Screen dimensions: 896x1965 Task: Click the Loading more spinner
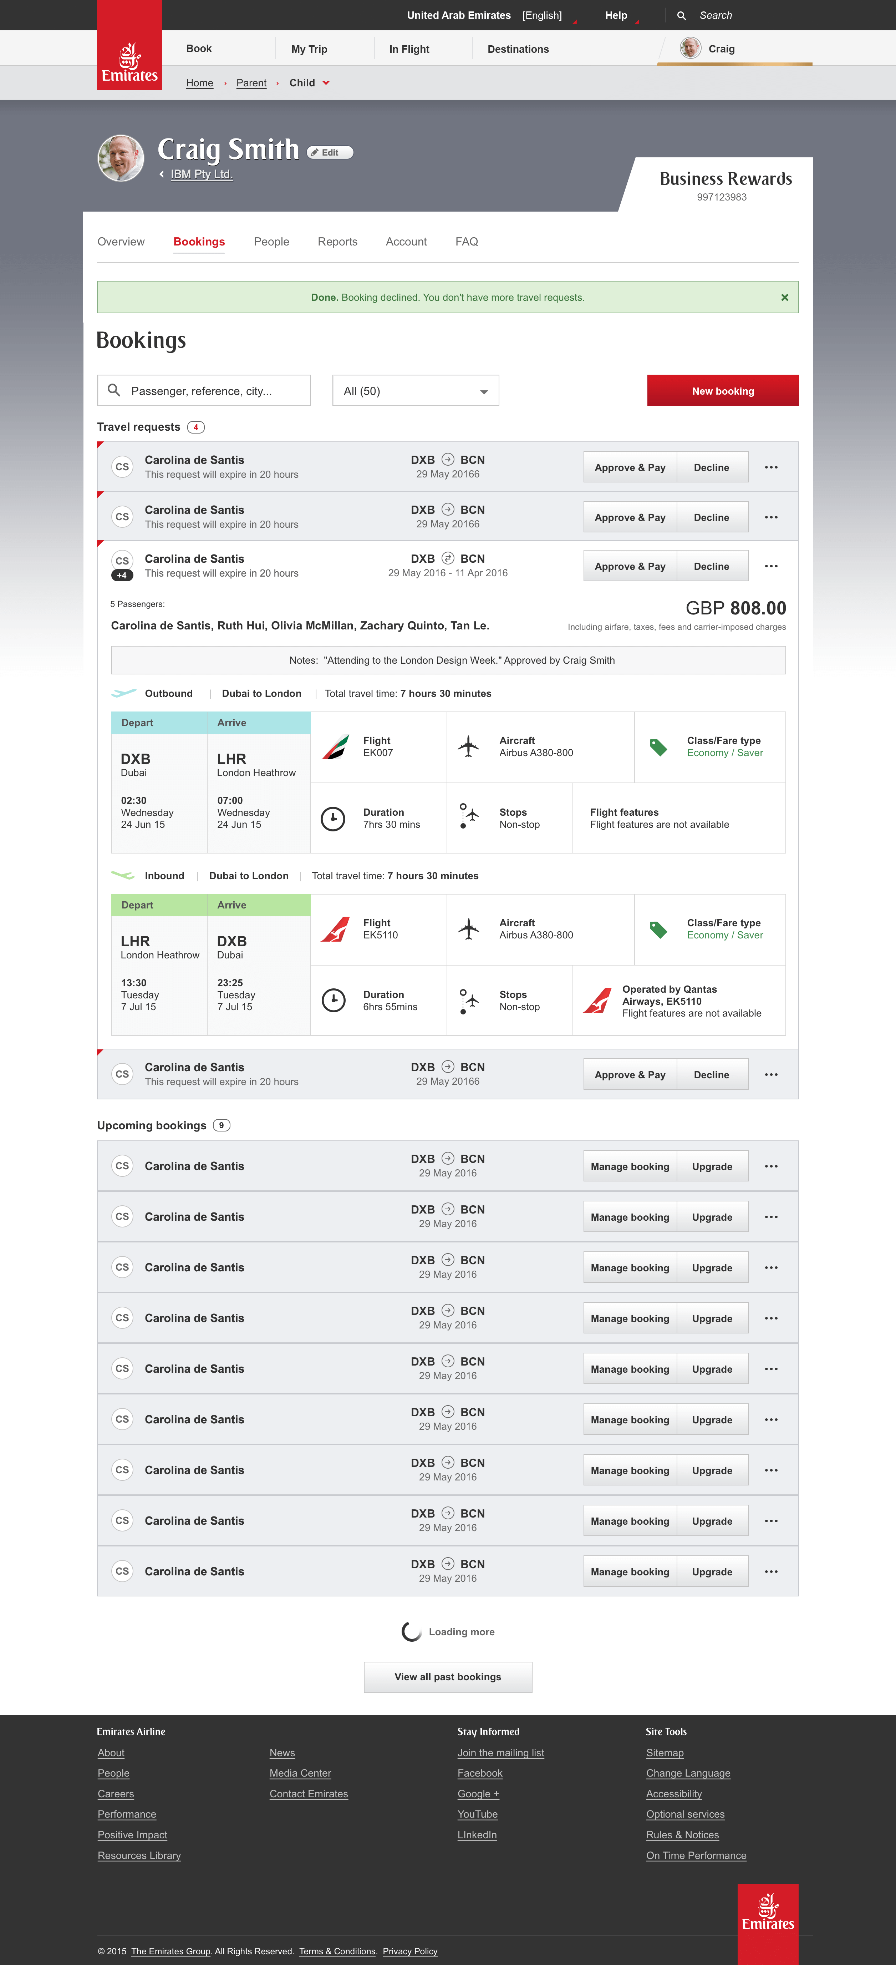click(x=412, y=1632)
